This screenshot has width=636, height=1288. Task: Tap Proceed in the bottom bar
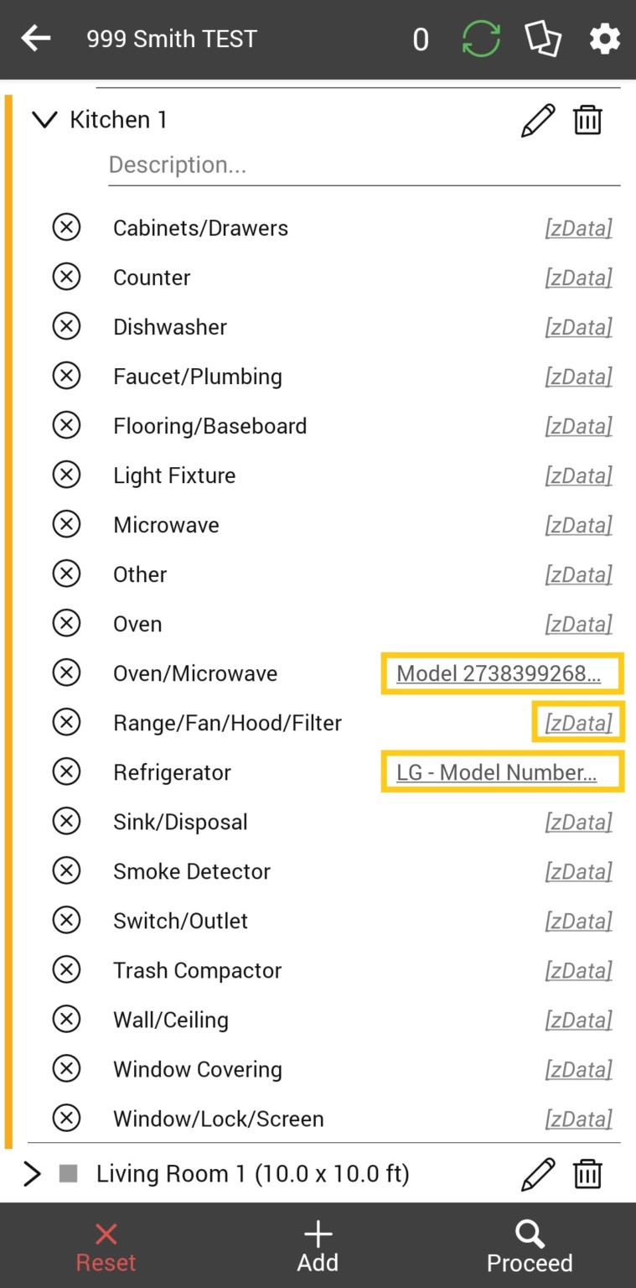529,1245
